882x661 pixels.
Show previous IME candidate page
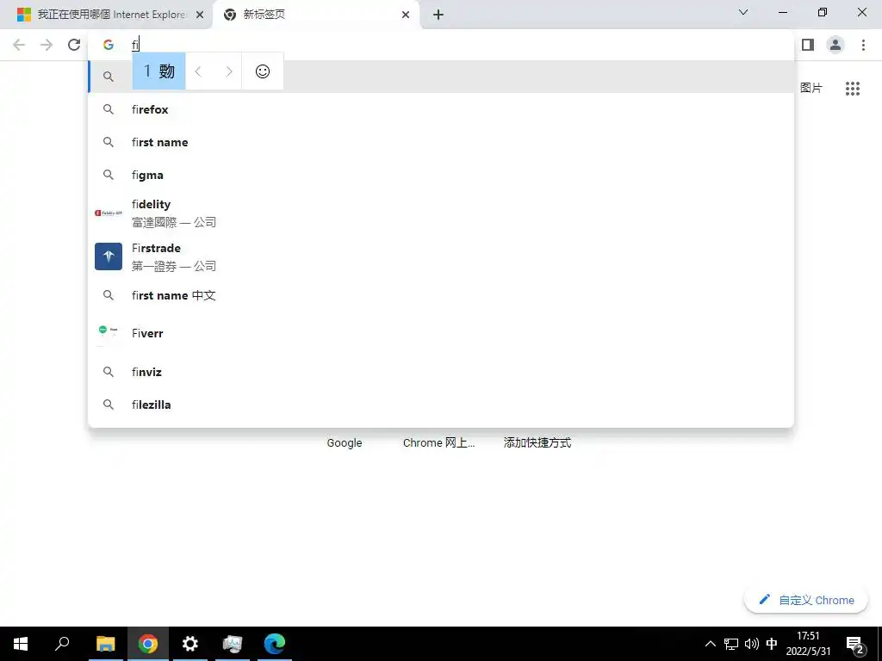pyautogui.click(x=198, y=71)
